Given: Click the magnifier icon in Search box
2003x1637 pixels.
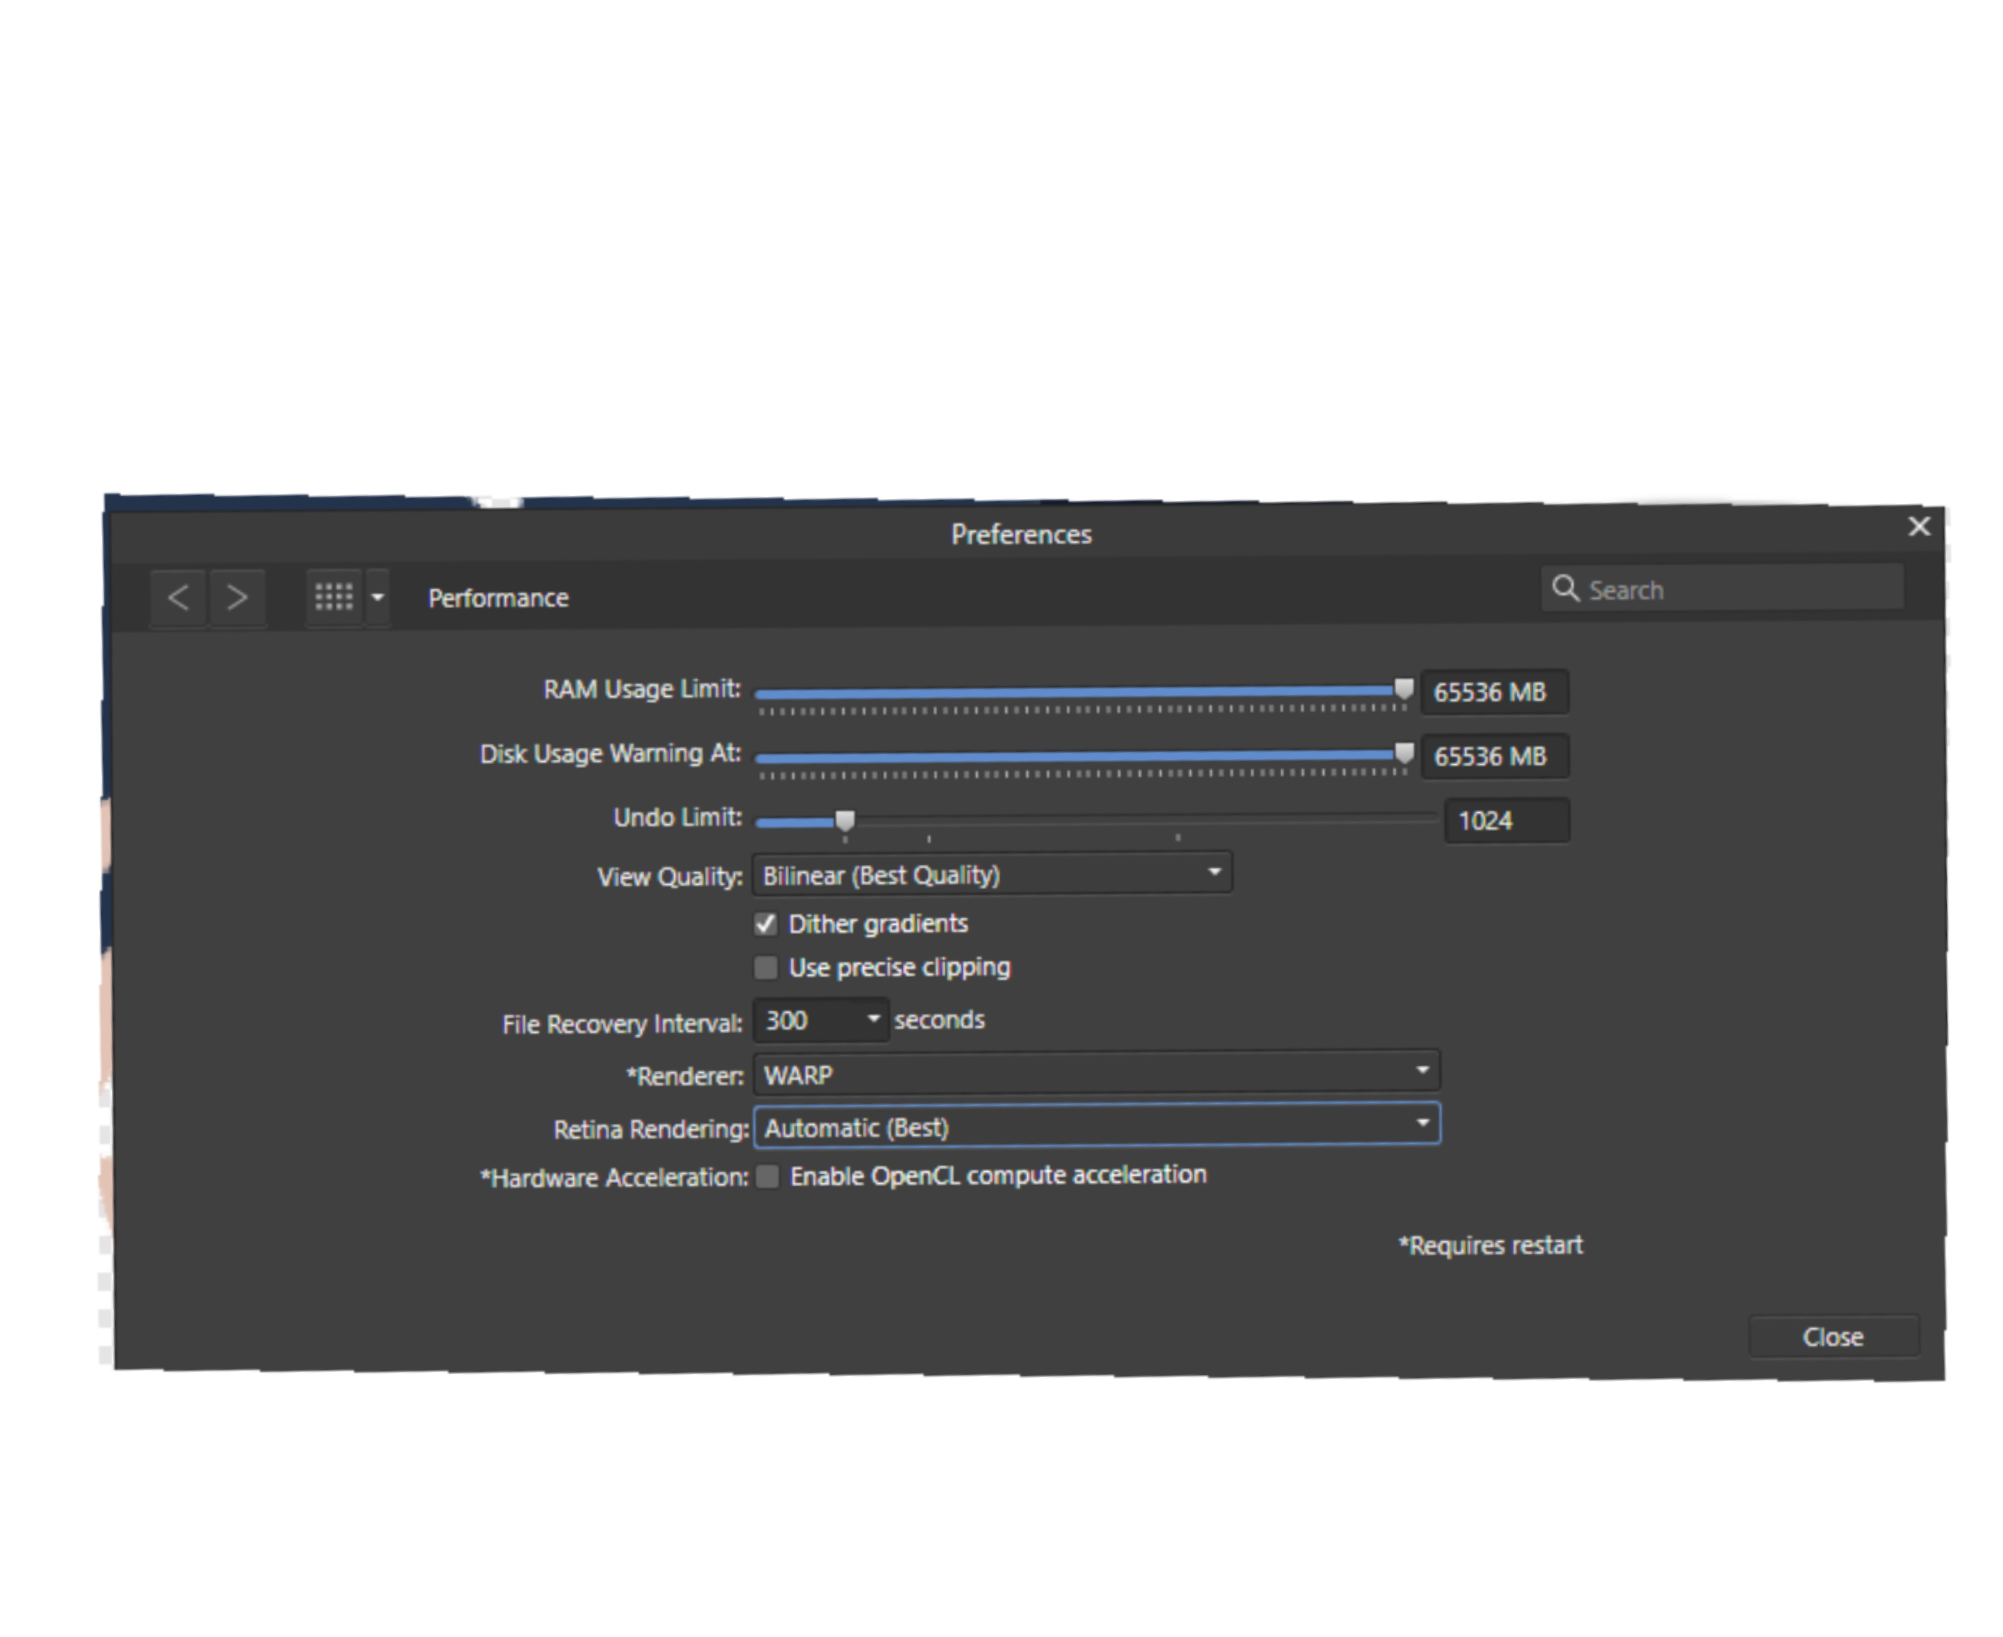Looking at the screenshot, I should pos(1565,588).
